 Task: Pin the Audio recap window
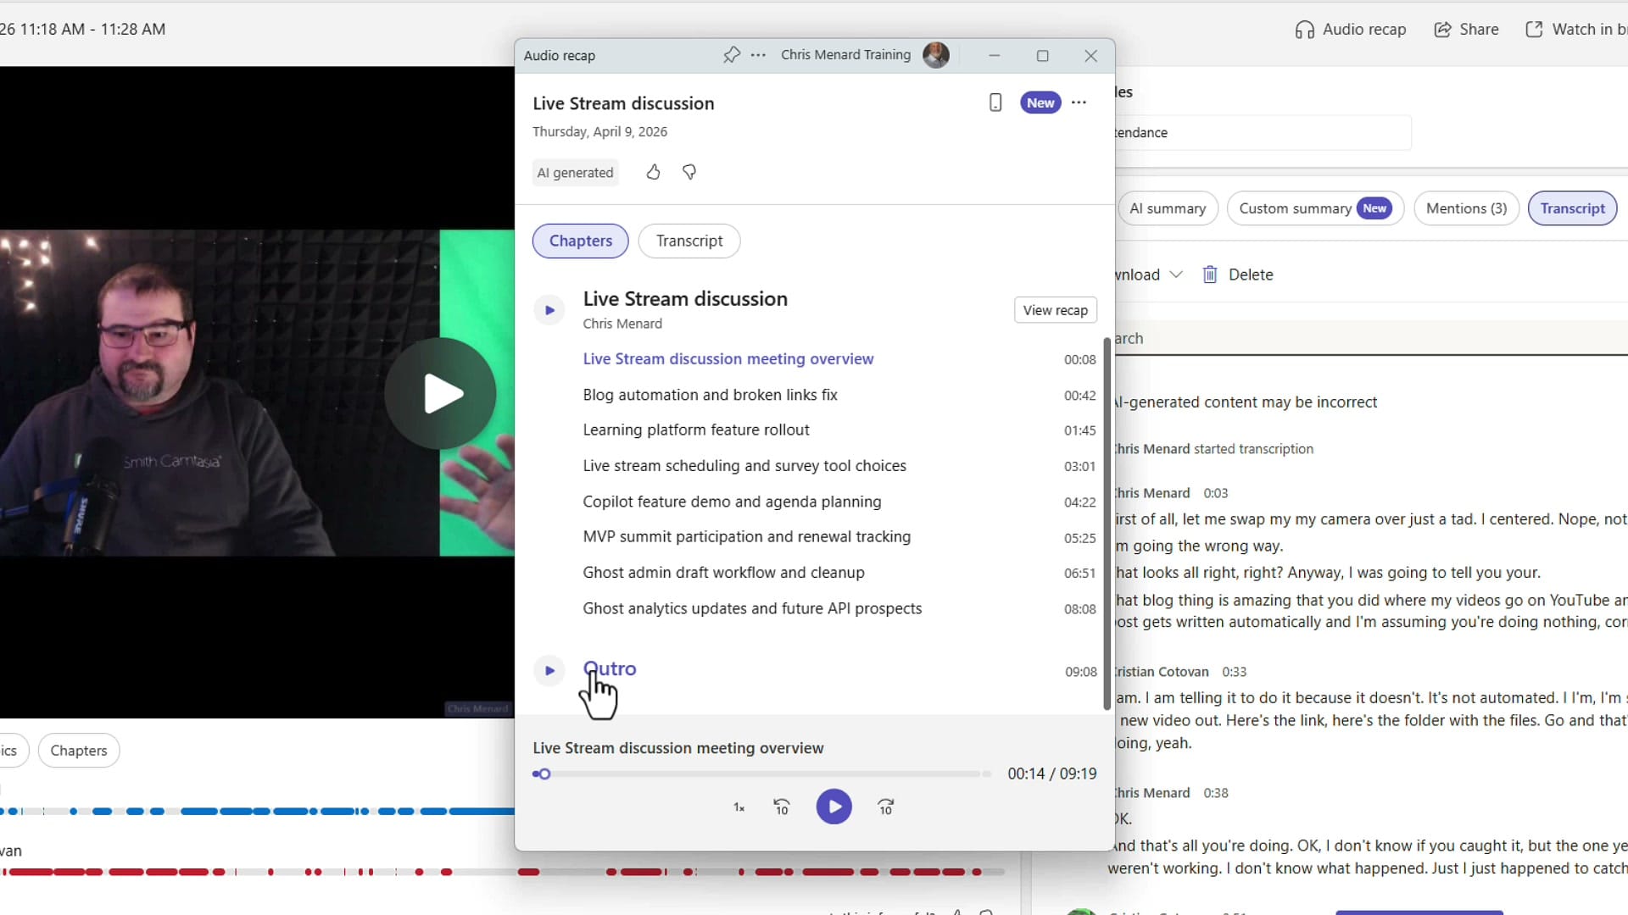point(730,55)
